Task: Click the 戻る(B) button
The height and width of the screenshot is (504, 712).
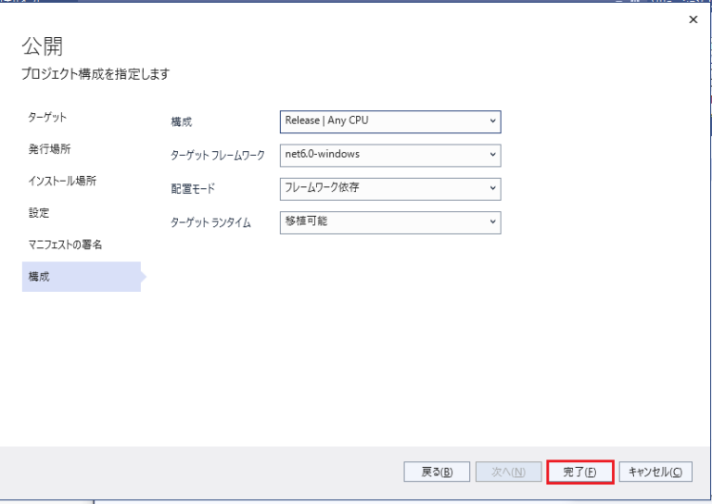Action: [437, 472]
